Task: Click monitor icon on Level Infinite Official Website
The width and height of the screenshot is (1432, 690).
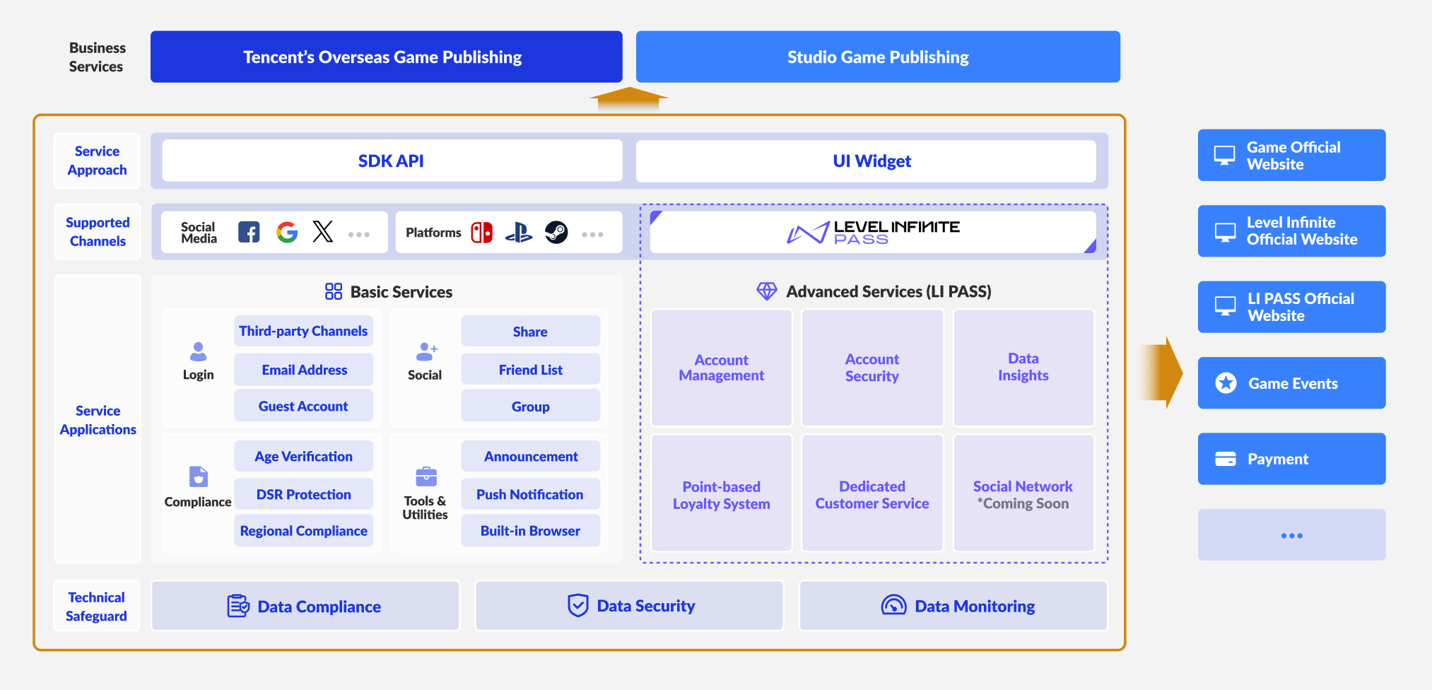Action: pyautogui.click(x=1225, y=231)
